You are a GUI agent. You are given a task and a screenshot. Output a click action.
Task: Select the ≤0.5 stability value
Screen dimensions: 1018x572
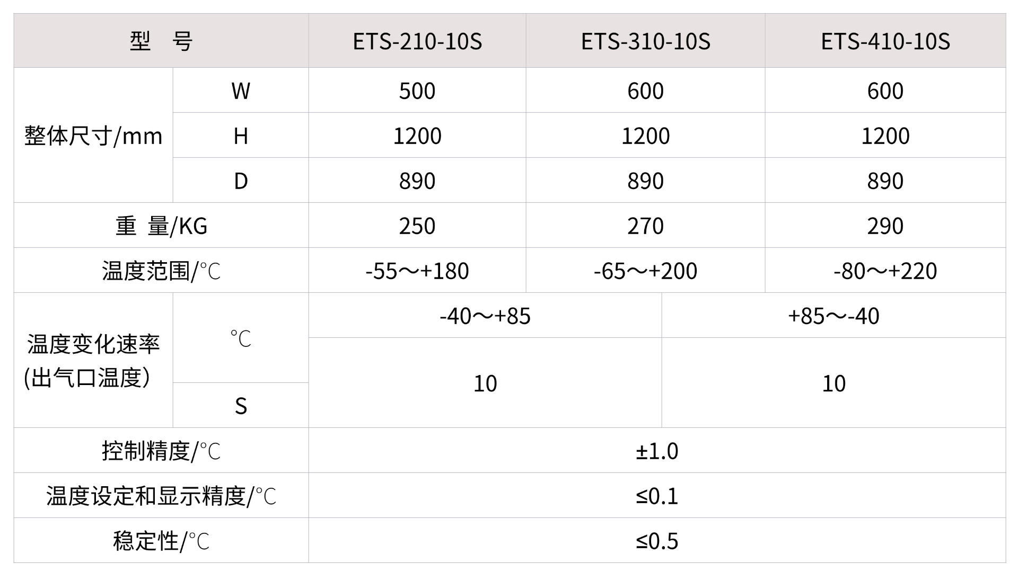pos(657,541)
